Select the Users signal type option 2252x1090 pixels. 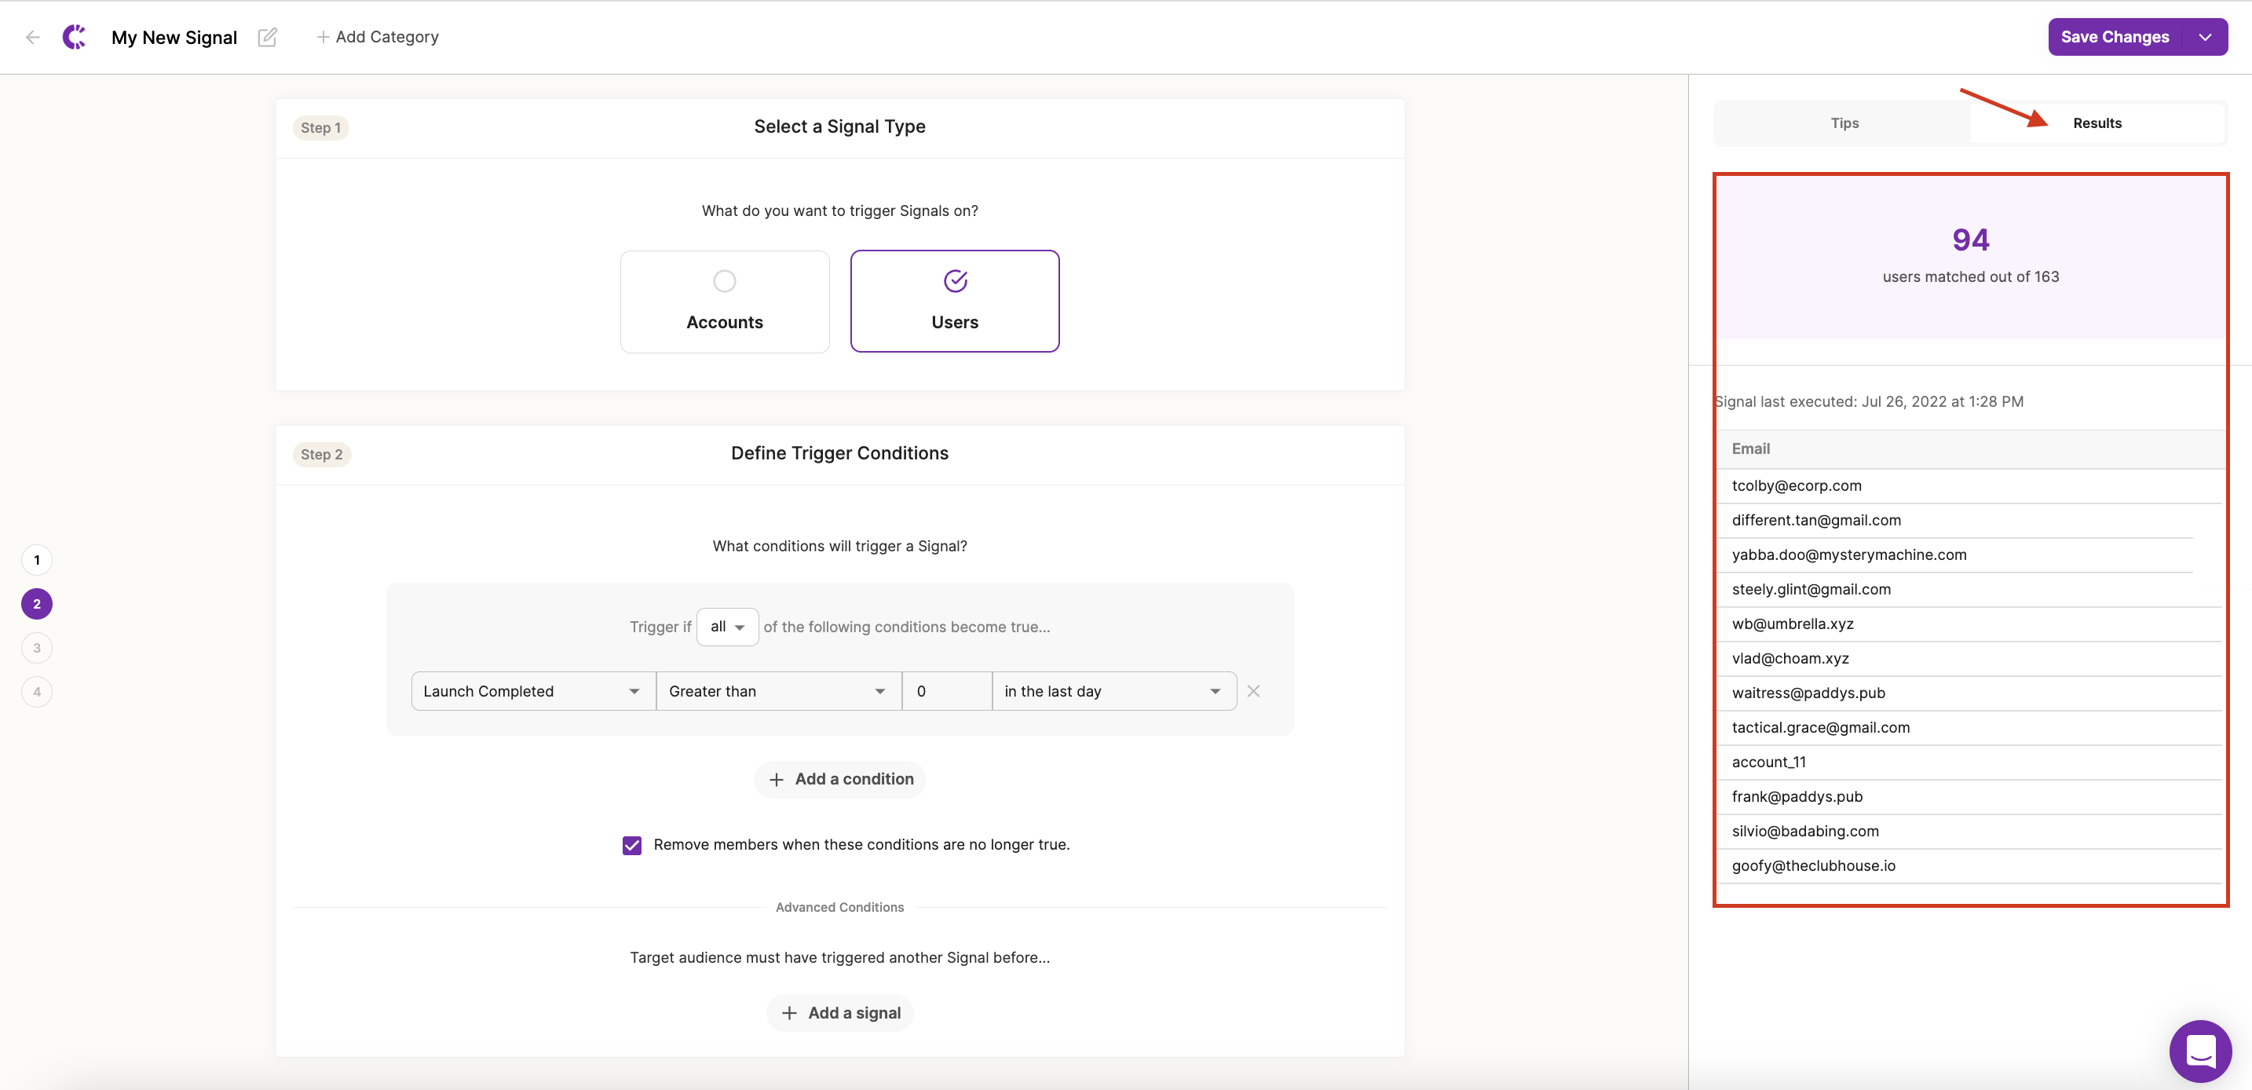[954, 301]
